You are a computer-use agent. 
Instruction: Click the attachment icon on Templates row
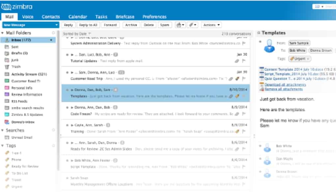point(231,96)
